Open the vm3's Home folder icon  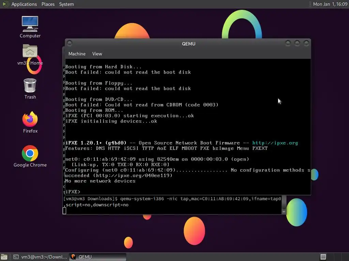(x=30, y=55)
